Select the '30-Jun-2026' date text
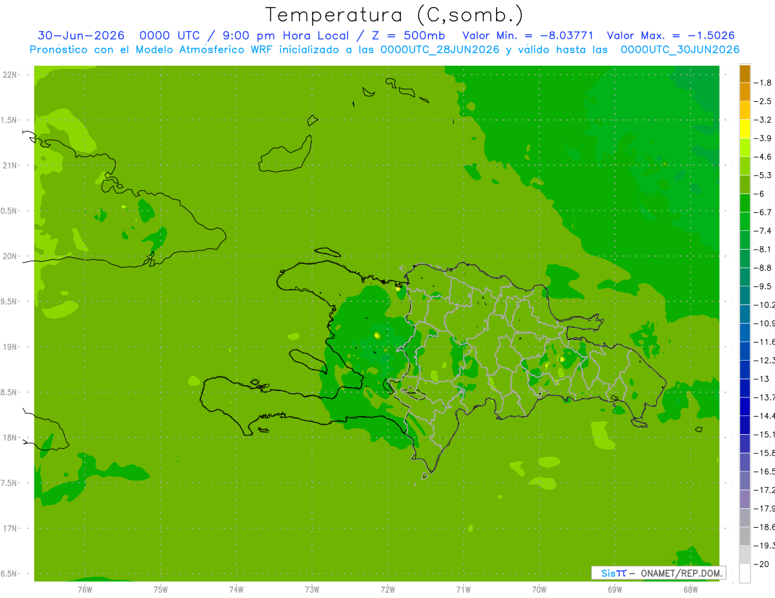Image resolution: width=775 pixels, height=598 pixels. pos(81,35)
